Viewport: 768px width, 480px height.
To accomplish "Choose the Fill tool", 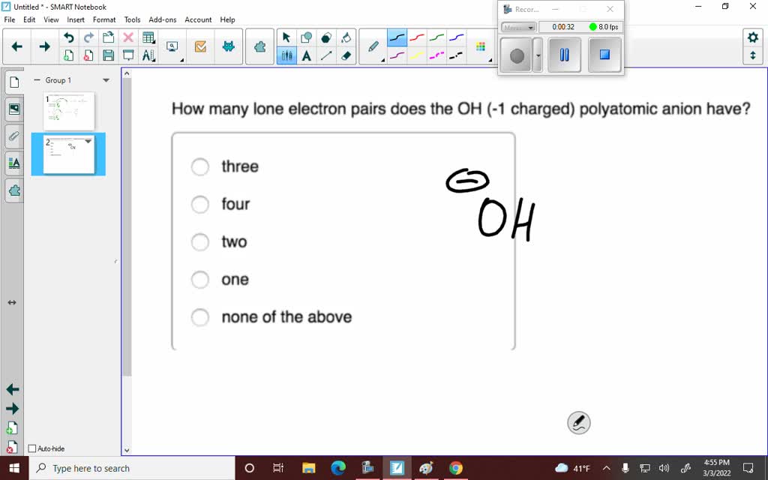I will pos(345,37).
